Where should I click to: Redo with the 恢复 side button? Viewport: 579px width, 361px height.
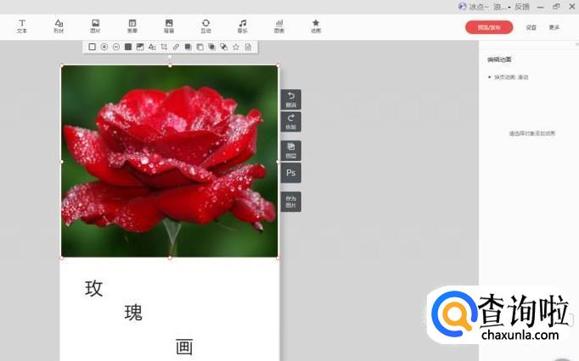[x=291, y=122]
